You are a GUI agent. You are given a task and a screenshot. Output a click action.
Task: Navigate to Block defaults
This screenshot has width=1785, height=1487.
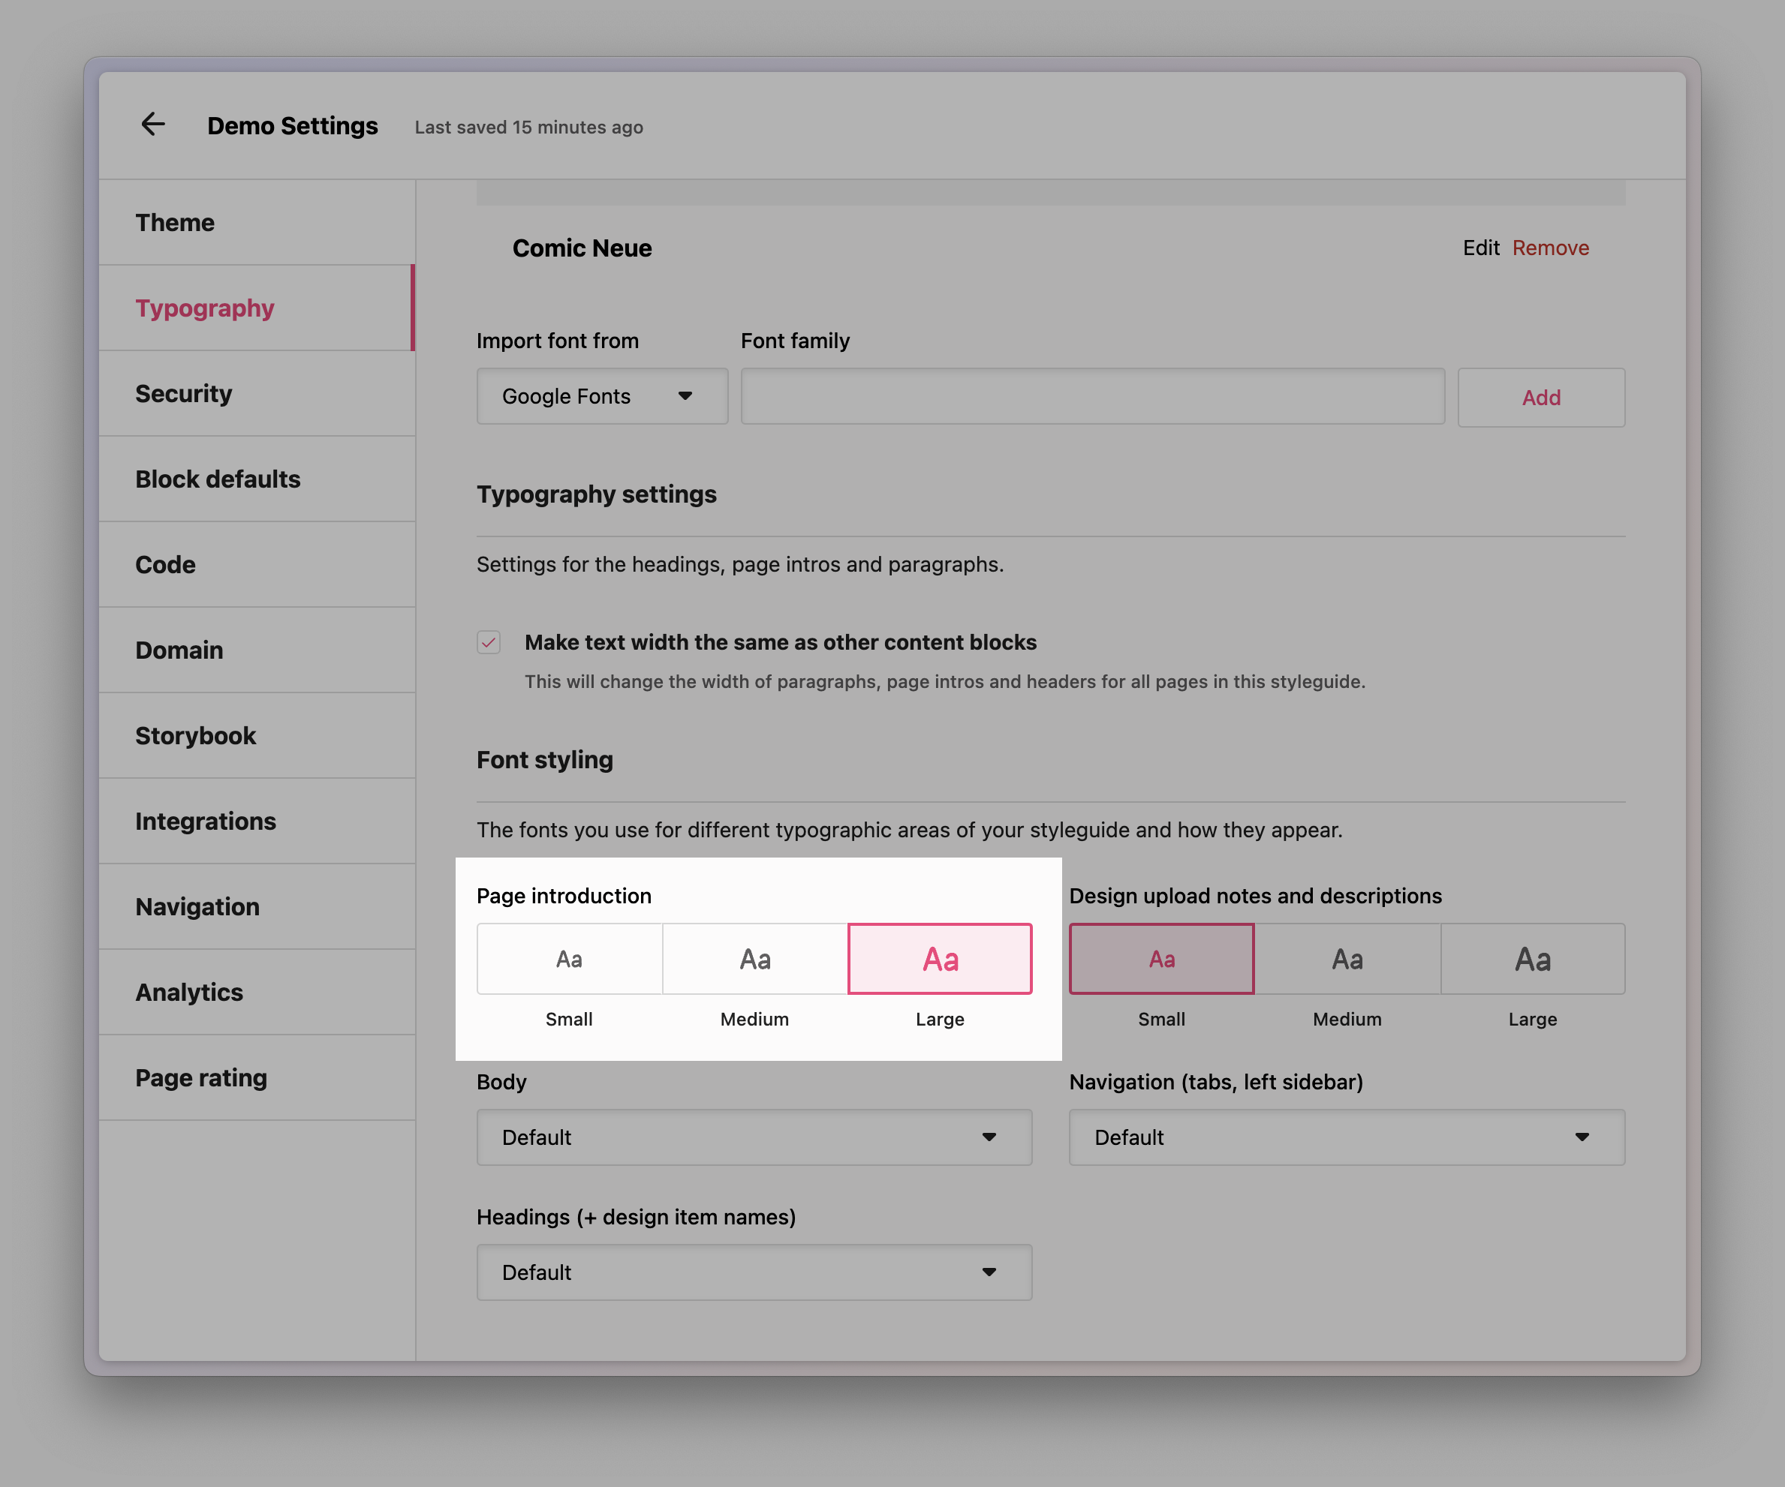(x=218, y=479)
